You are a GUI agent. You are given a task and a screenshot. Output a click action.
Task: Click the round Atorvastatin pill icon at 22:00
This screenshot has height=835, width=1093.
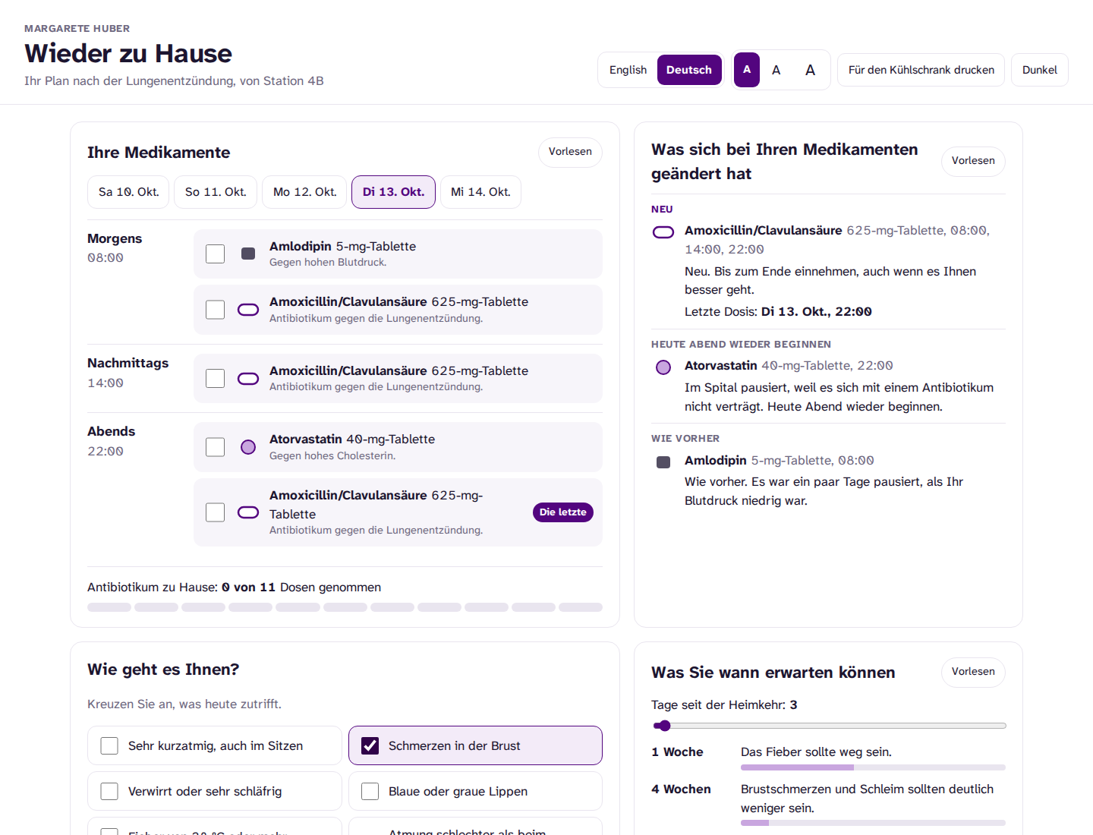248,447
